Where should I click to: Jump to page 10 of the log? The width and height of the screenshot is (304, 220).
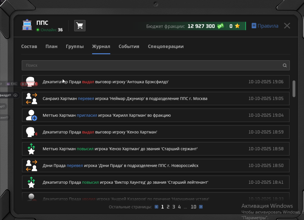(193, 207)
